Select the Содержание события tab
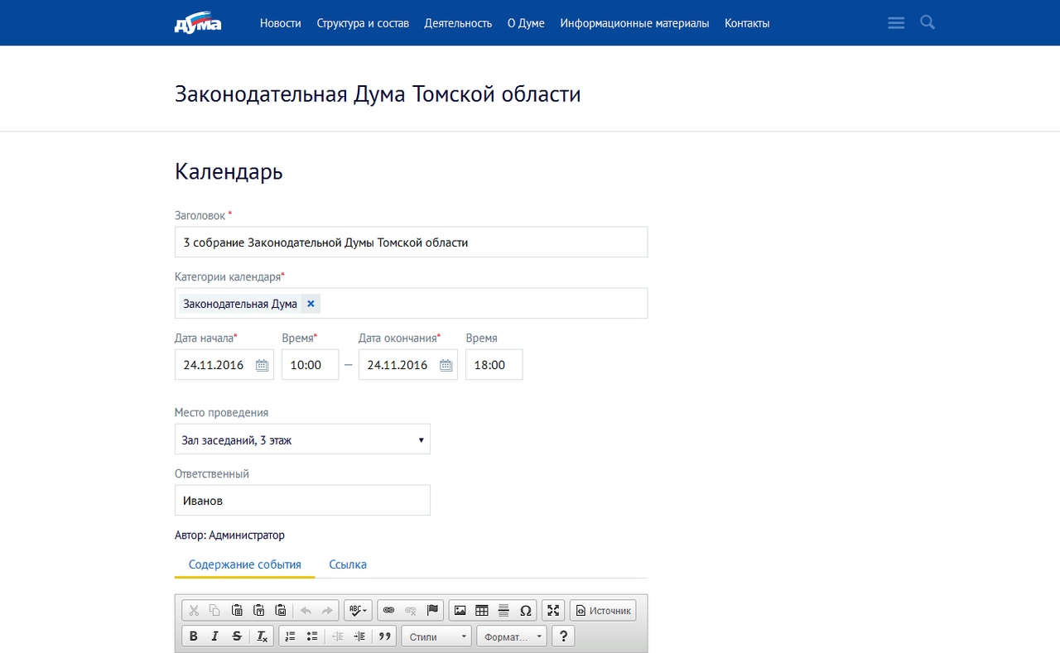 click(245, 564)
